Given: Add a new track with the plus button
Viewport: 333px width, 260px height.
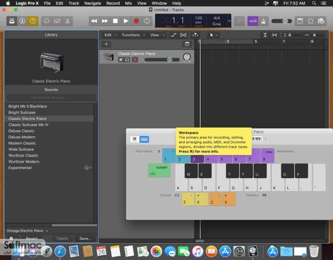Looking at the screenshot, I should coord(106,44).
